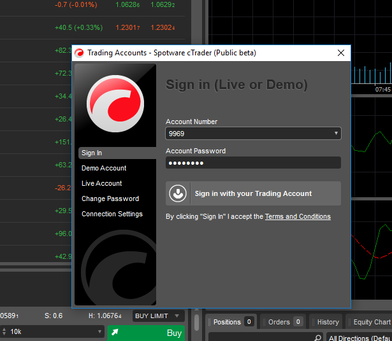Click the 07:45 time label on chart
The width and height of the screenshot is (392, 341).
(x=382, y=89)
